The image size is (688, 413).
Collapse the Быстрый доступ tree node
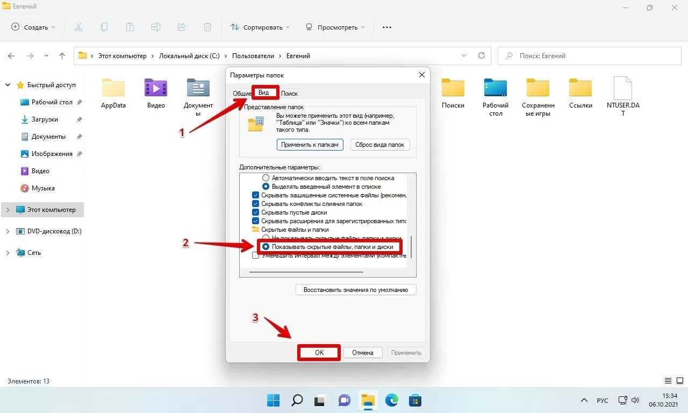pyautogui.click(x=8, y=85)
